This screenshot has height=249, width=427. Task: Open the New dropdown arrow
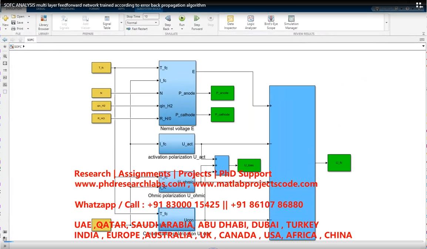6,29
